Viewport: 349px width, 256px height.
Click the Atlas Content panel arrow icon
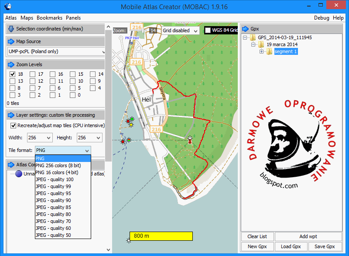(11, 165)
